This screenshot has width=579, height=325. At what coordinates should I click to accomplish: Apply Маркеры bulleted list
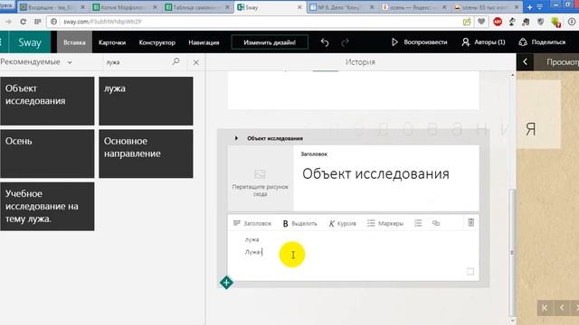(385, 223)
